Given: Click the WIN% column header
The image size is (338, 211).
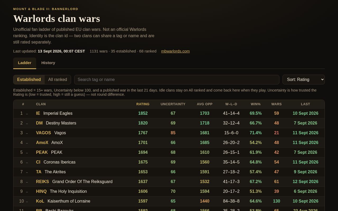Looking at the screenshot, I should 256,104.
